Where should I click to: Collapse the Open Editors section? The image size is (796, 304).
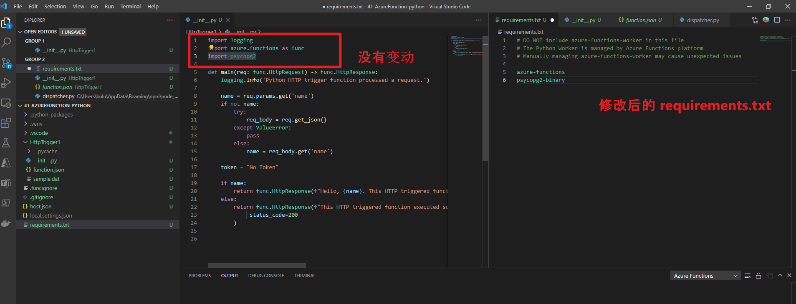40,32
